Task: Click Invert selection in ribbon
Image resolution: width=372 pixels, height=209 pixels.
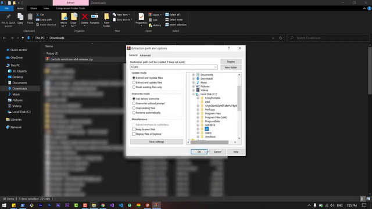Action: [176, 24]
